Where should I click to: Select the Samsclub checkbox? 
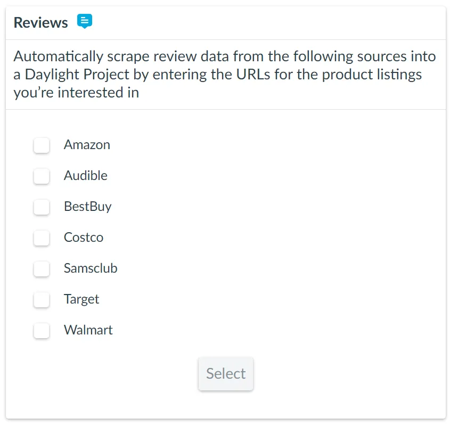point(42,268)
